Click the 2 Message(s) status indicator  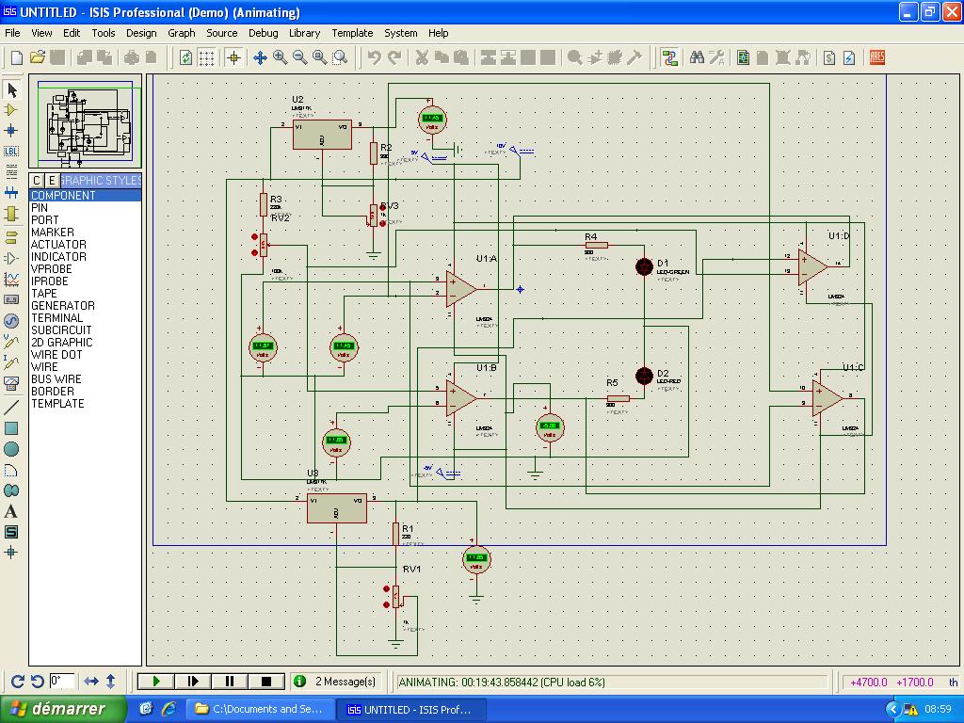coord(336,682)
